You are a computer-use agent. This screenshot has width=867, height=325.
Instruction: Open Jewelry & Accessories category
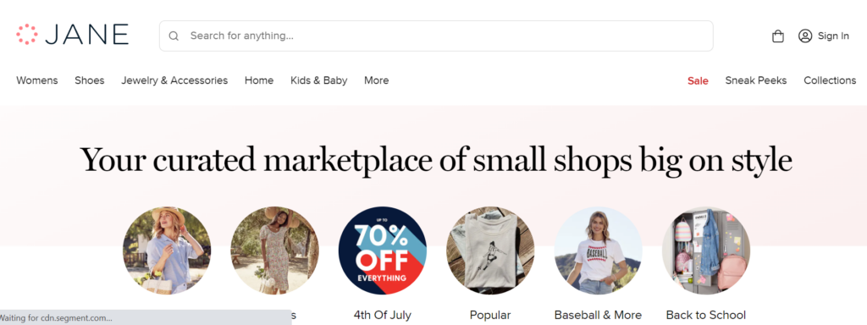[174, 80]
